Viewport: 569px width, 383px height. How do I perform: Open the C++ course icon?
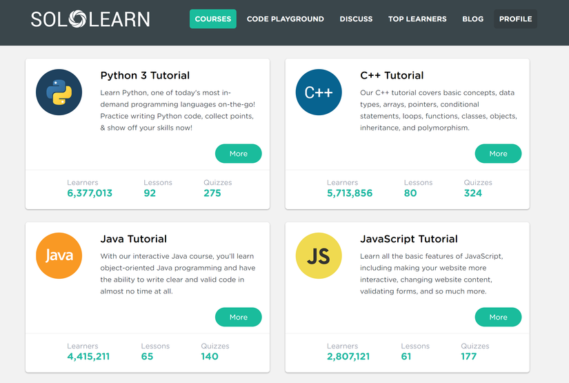pyautogui.click(x=319, y=92)
